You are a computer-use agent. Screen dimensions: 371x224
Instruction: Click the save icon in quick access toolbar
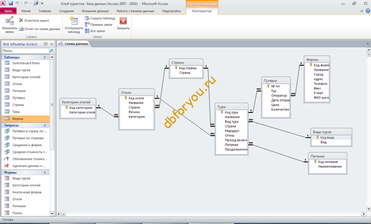click(11, 4)
